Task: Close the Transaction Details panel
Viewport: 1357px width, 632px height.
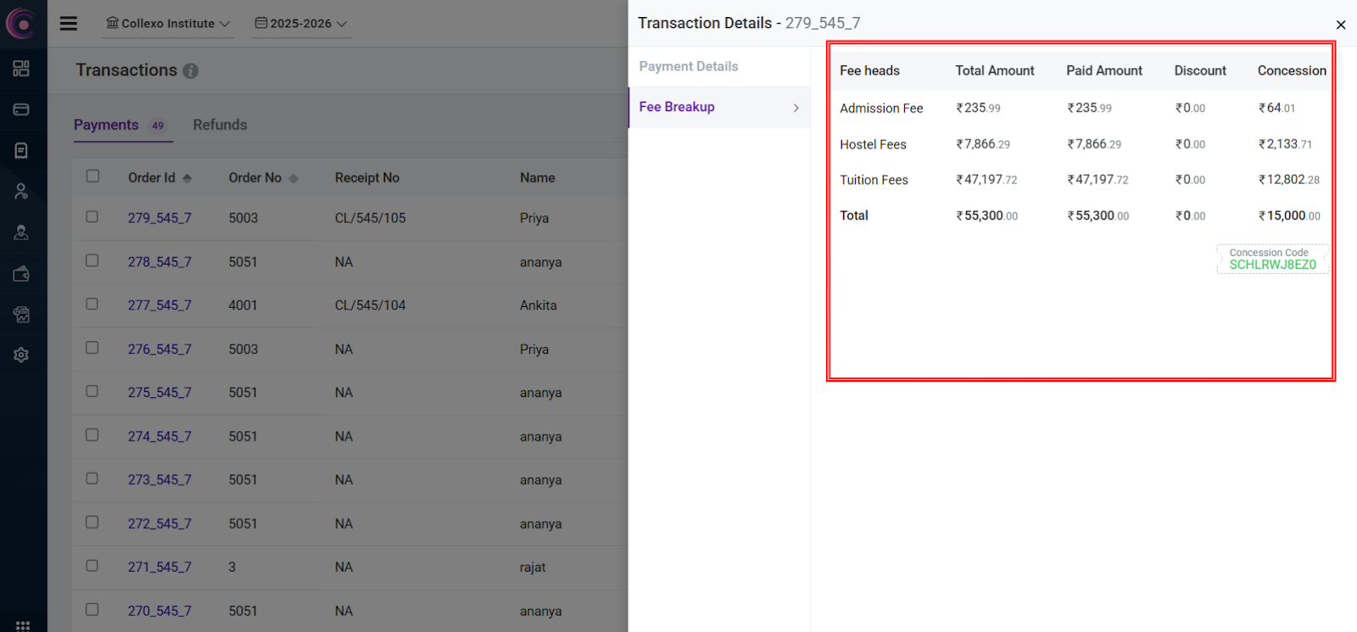Action: pos(1341,25)
